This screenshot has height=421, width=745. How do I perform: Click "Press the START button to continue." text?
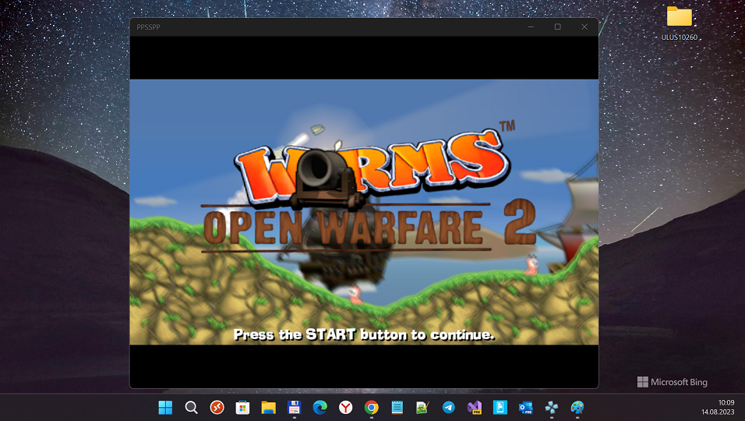[x=364, y=335]
